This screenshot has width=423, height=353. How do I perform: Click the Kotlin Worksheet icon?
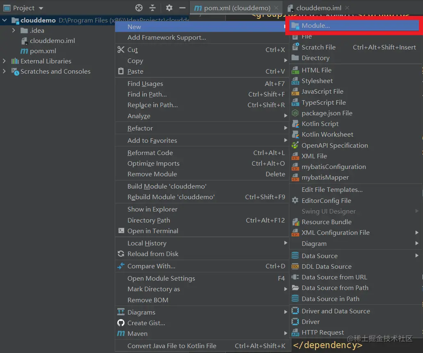click(296, 134)
